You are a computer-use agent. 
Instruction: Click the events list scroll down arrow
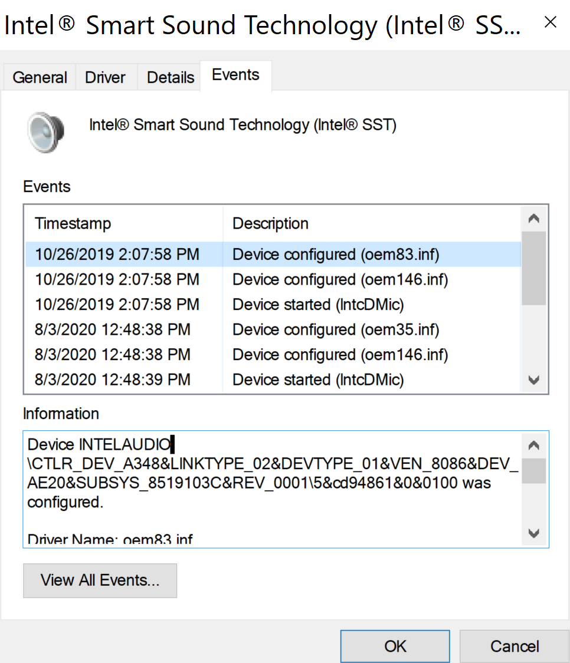click(x=533, y=380)
